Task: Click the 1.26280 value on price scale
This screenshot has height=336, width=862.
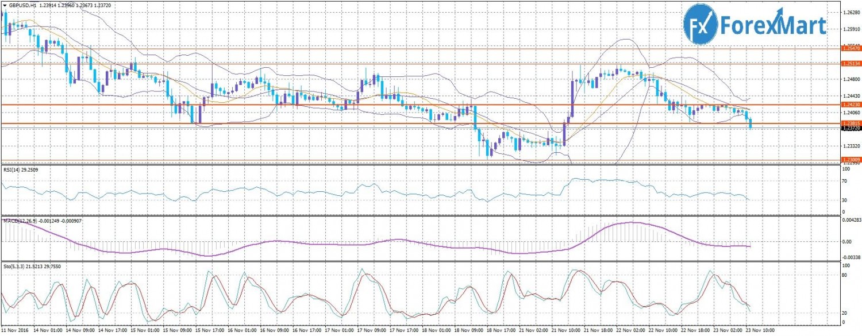Action: (851, 12)
